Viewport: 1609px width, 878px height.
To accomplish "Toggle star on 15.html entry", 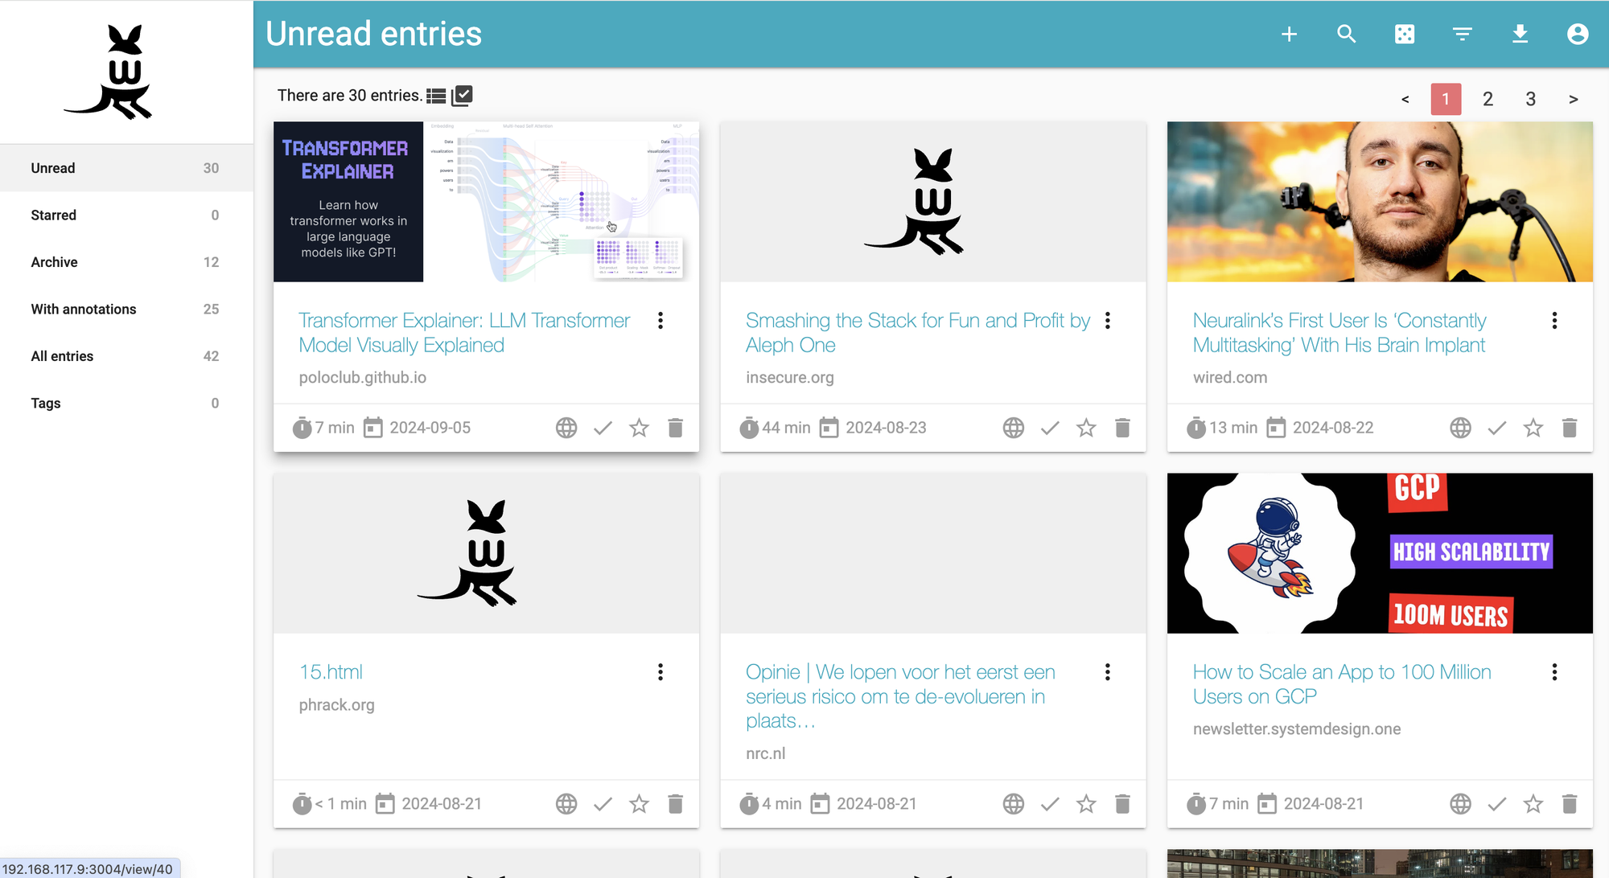I will click(639, 804).
